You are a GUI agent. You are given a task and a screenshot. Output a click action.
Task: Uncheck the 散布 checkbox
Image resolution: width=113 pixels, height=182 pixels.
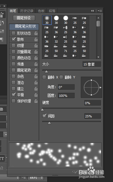point(13,39)
